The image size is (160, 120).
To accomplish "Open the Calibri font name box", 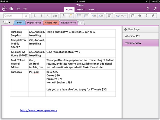I will tap(13, 16).
